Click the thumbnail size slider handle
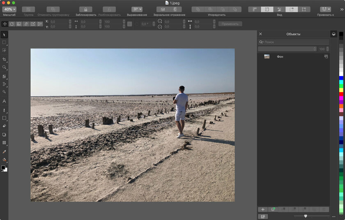The height and width of the screenshot is (220, 345). (x=306, y=216)
